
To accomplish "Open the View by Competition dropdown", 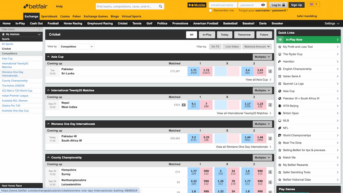I will [77, 46].
